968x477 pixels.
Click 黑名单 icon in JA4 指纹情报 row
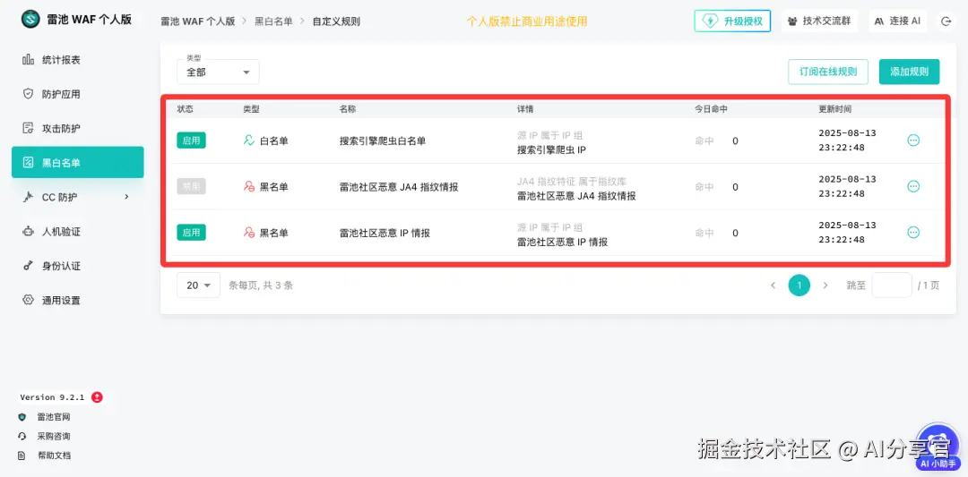point(249,186)
